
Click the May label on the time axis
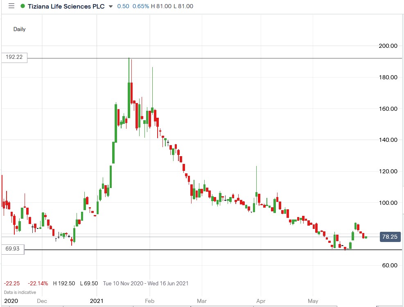[x=313, y=300]
